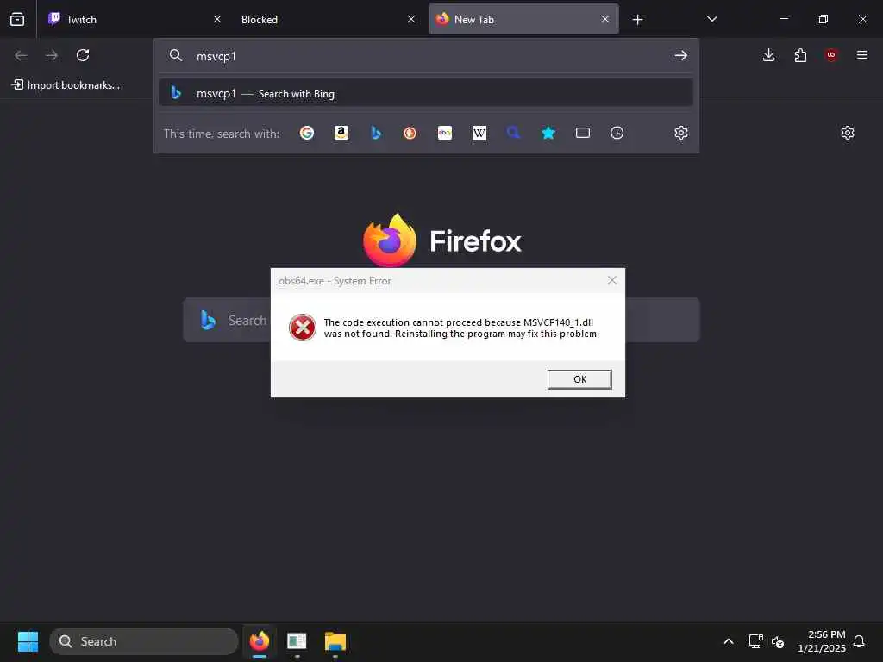Screen dimensions: 883x662
Task: Close the Blocked tab
Action: pos(411,19)
